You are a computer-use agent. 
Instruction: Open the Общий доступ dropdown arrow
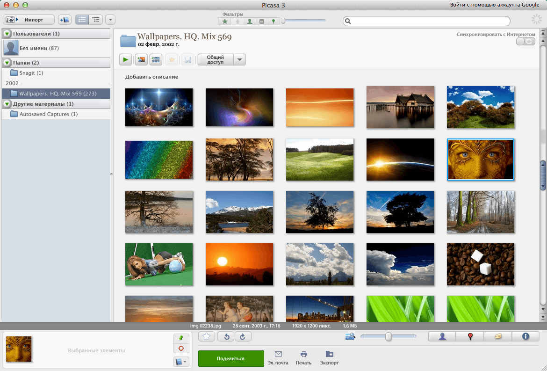pyautogui.click(x=240, y=60)
